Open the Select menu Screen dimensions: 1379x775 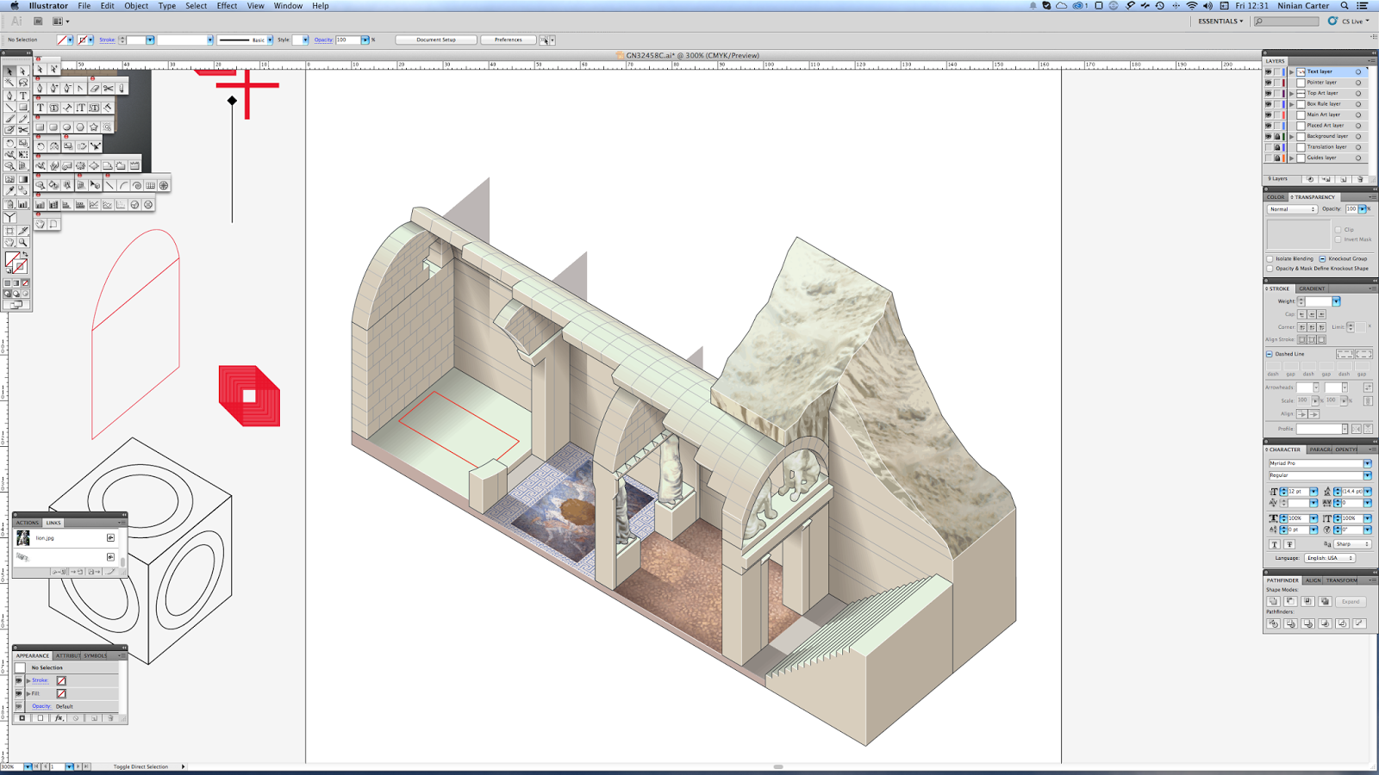click(196, 6)
